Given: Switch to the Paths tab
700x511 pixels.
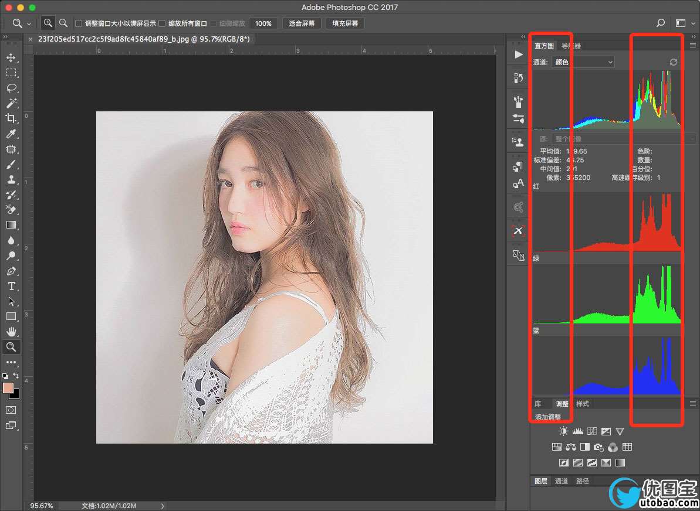Looking at the screenshot, I should click(x=583, y=481).
